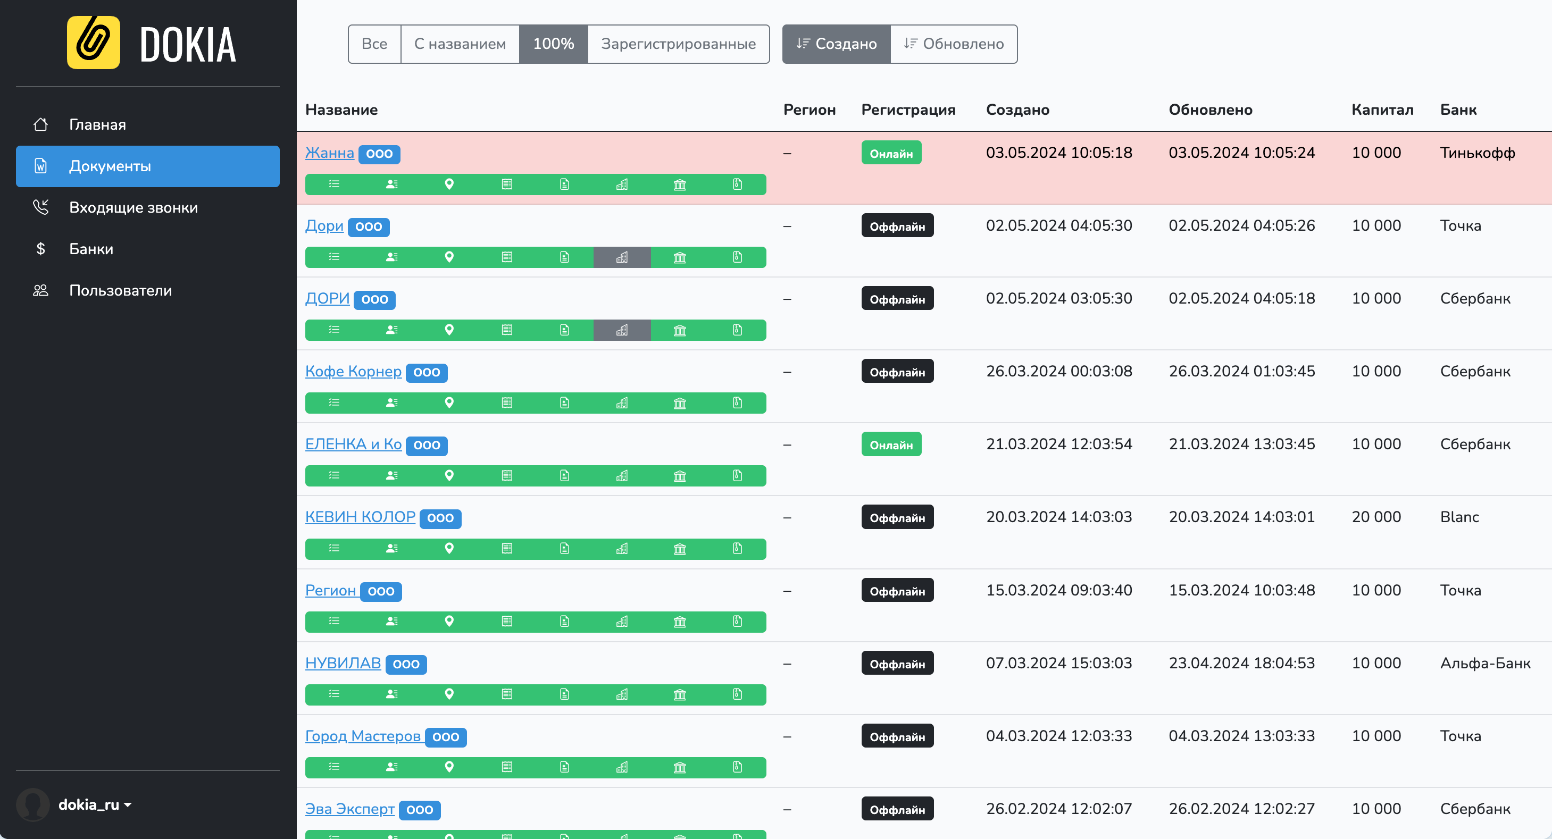
Task: Click medical document icon in НУВИЛАВ row
Action: (564, 694)
